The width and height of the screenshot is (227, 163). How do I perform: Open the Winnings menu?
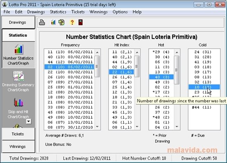click(x=99, y=12)
